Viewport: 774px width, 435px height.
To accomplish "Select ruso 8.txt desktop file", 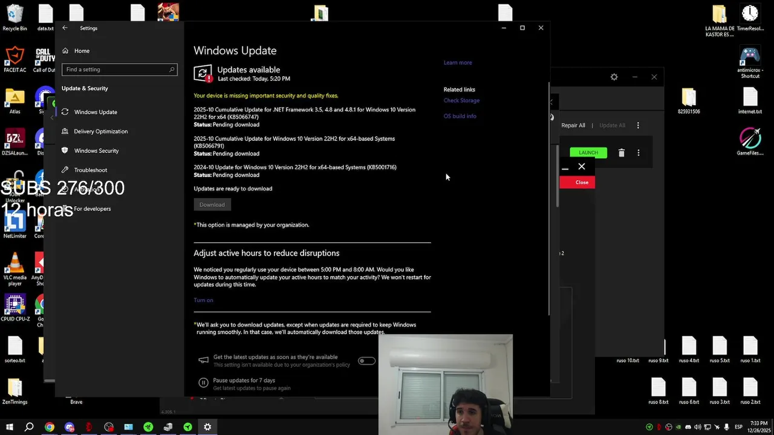I will (659, 391).
